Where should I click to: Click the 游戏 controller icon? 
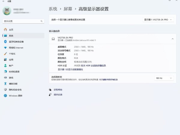[5, 78]
